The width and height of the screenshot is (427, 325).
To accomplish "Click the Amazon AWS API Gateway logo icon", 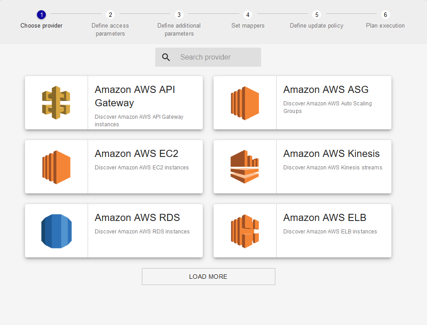I will click(x=56, y=103).
